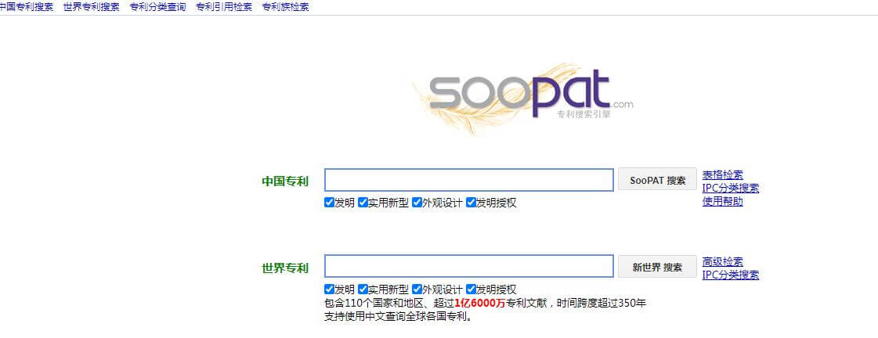Go to 专利分类查询 top menu item
878x338 pixels.
point(157,7)
